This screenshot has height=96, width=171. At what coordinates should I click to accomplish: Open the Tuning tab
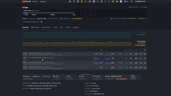click(55, 27)
